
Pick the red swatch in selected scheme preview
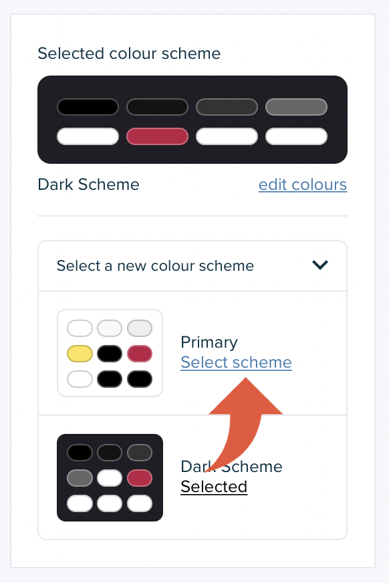(157, 136)
